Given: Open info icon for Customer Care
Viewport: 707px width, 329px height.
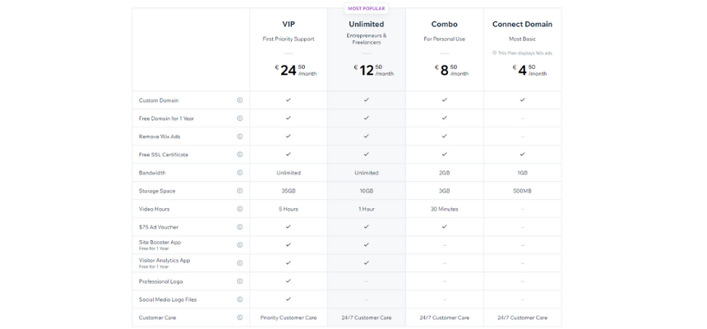Looking at the screenshot, I should (240, 317).
